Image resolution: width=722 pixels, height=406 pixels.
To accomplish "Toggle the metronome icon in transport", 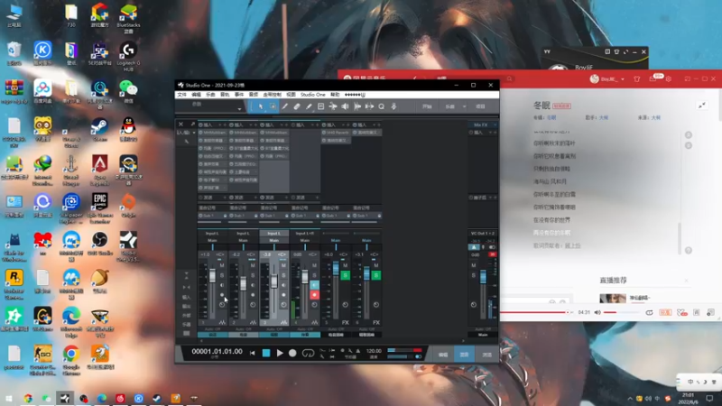I will (357, 351).
